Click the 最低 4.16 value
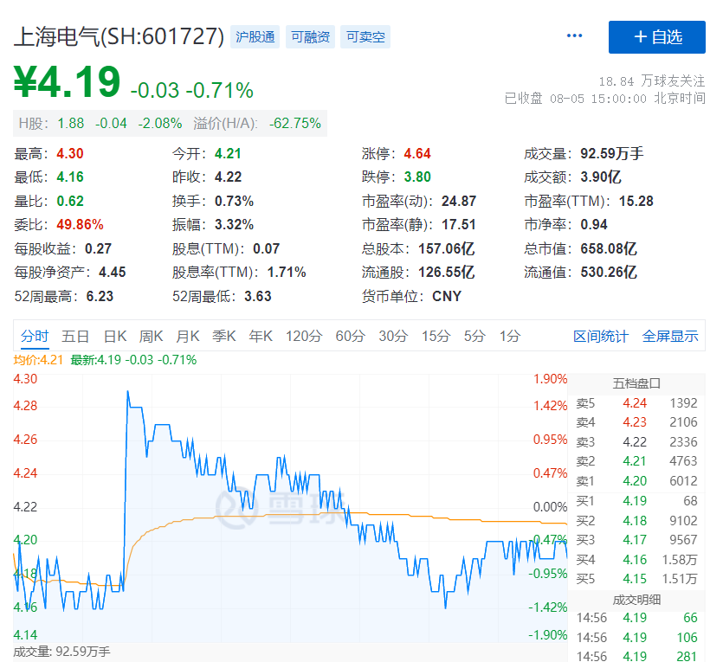This screenshot has width=723, height=662. pyautogui.click(x=70, y=177)
